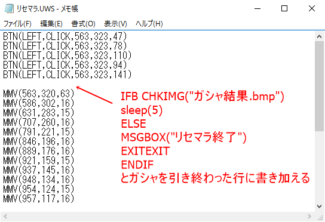The height and width of the screenshot is (222, 325).
Task: Click line BTN(LEFT,CLICK,563,323,94)
Action: point(65,65)
